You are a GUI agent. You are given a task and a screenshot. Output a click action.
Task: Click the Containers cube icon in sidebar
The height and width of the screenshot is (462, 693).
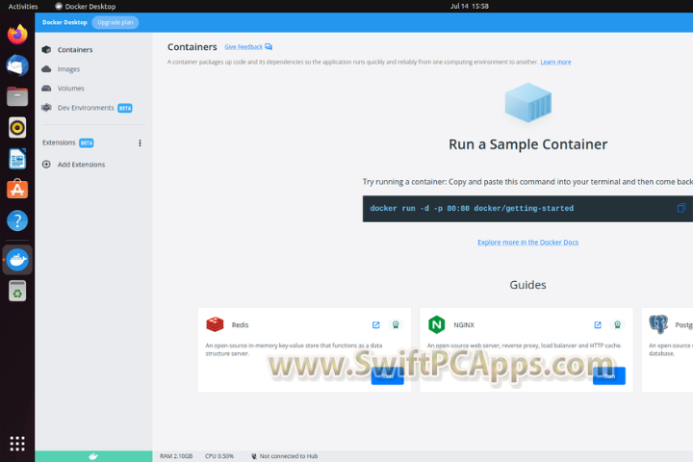pyautogui.click(x=46, y=49)
